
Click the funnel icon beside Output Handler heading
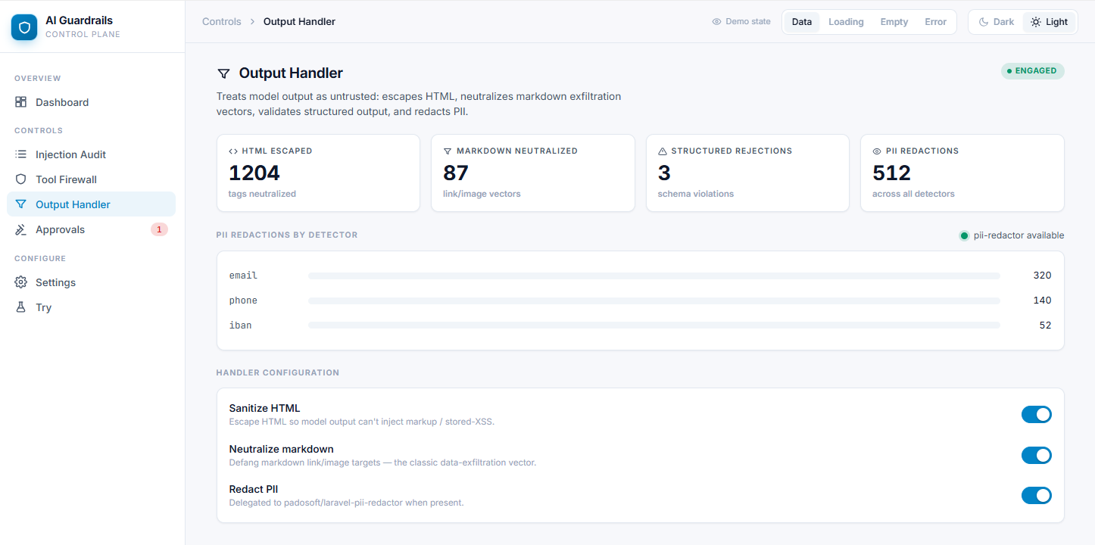223,73
